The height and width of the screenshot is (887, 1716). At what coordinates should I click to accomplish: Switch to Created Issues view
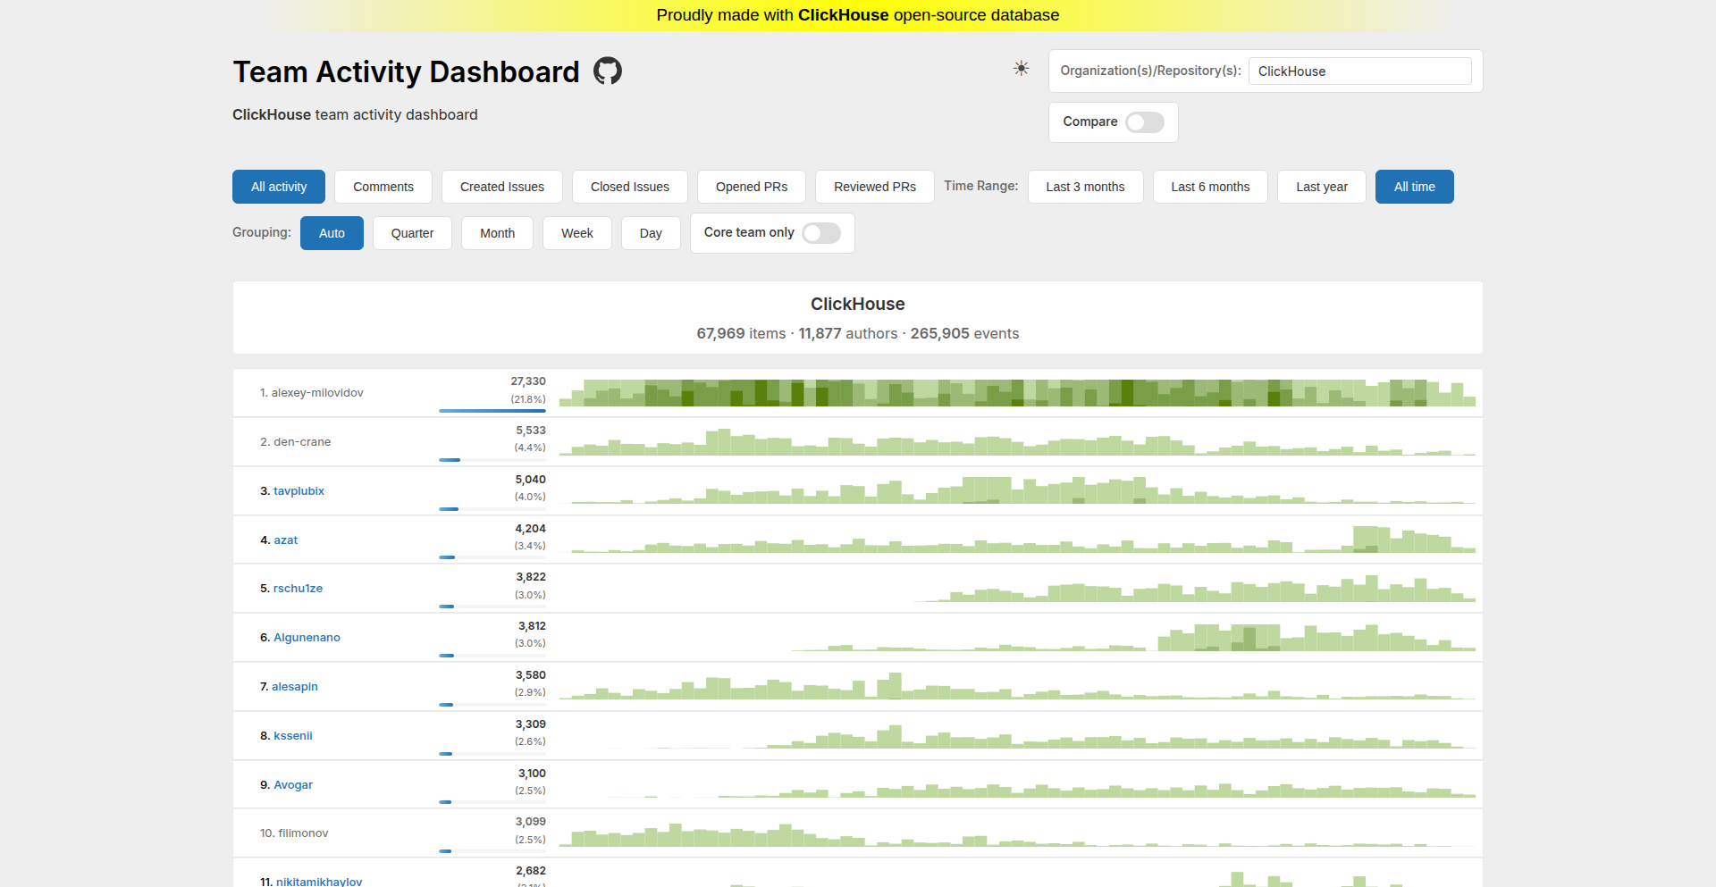pos(501,187)
